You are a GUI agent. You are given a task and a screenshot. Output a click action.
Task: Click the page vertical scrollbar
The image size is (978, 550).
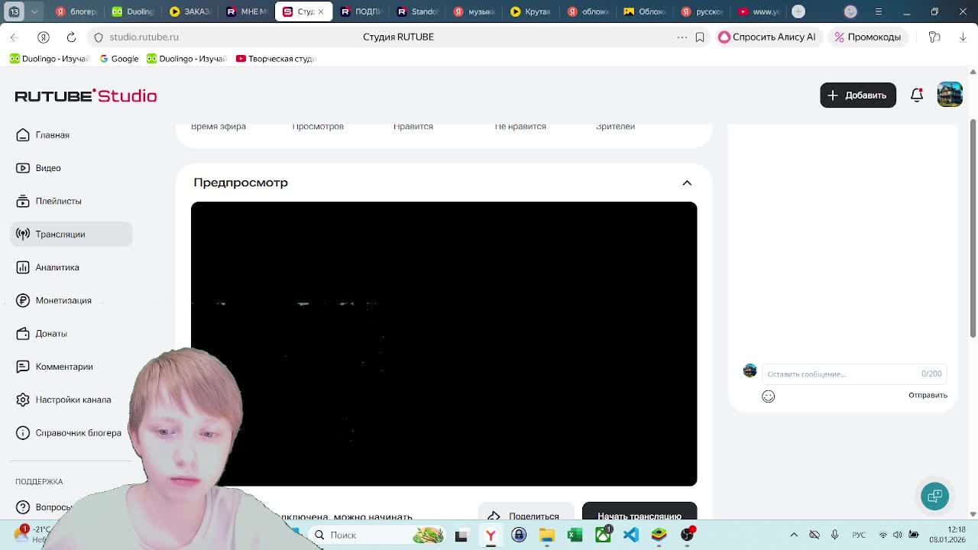tap(973, 228)
